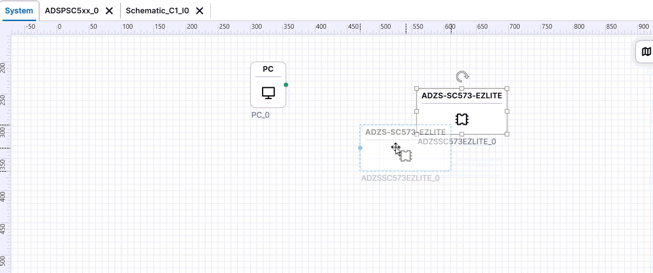Click the right-middle resize handle of selected block
653x273 pixels.
(x=507, y=111)
